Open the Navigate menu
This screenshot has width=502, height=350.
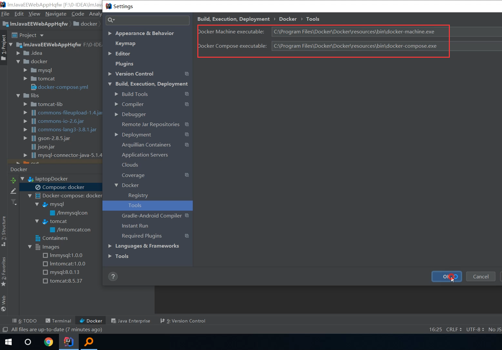pyautogui.click(x=56, y=14)
